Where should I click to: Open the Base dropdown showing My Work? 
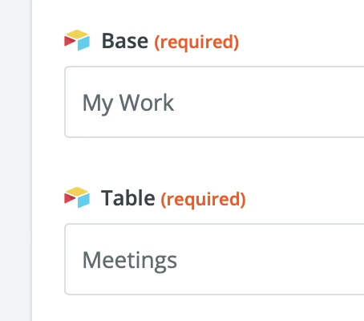214,102
